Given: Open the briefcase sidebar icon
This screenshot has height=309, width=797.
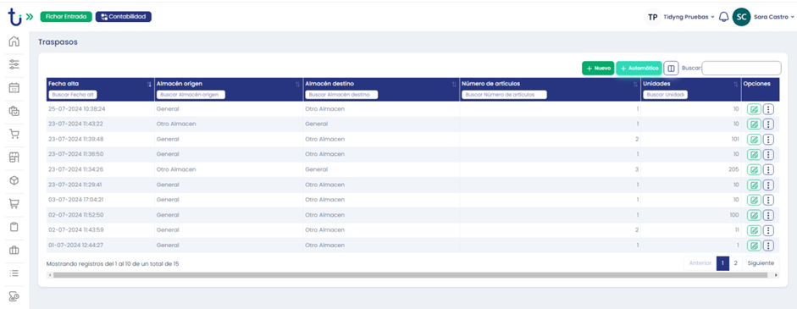Looking at the screenshot, I should pos(14,250).
